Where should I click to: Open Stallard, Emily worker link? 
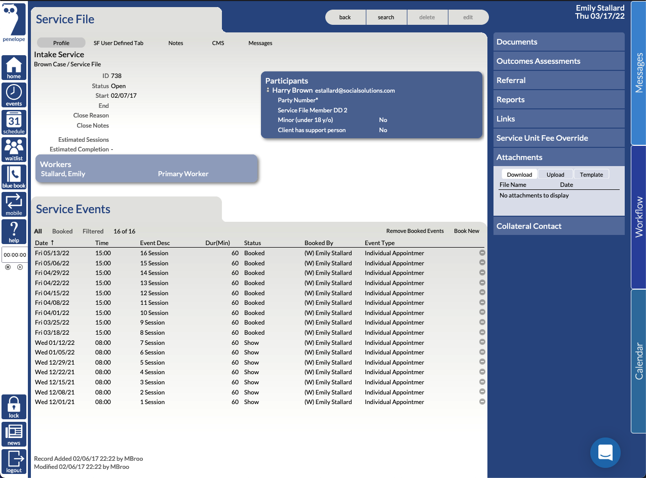click(63, 174)
